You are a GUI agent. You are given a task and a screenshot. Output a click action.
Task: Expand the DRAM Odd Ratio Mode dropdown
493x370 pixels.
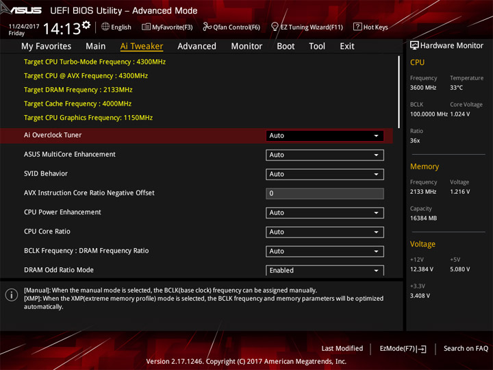coord(325,270)
